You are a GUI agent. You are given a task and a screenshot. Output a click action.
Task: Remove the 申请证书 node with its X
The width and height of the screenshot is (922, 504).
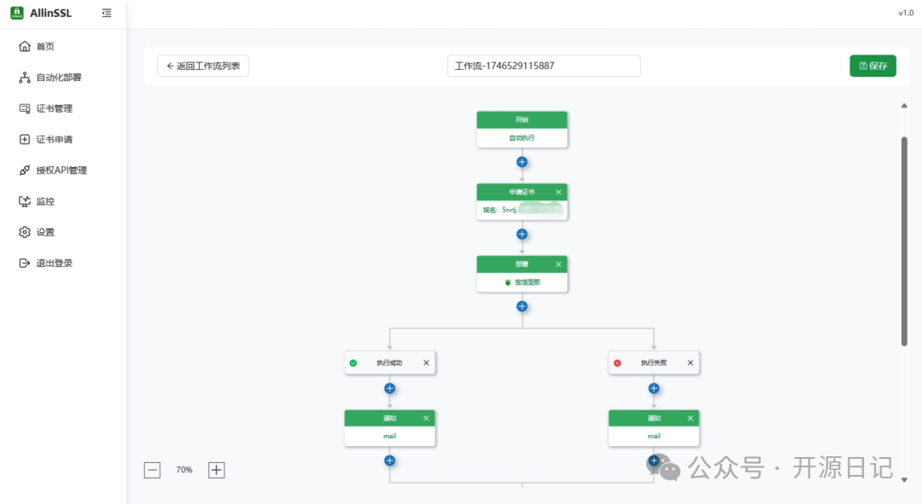[x=558, y=193]
